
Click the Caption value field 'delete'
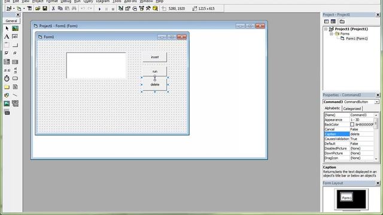coord(361,134)
